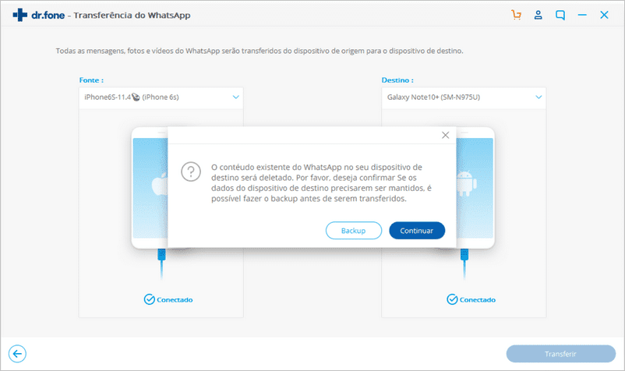Select the Galaxy Note10+ destination field

coord(456,97)
